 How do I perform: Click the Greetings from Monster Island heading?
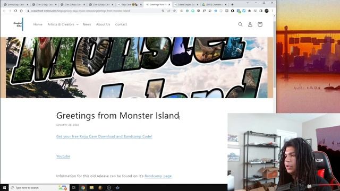[x=117, y=116]
